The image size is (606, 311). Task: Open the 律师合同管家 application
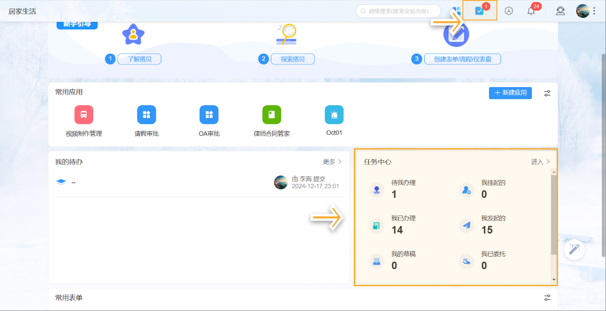pyautogui.click(x=272, y=115)
